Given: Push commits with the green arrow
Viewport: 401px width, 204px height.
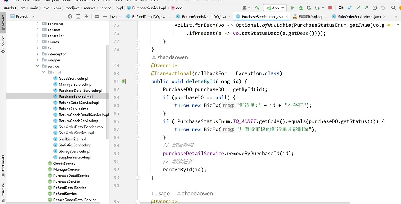Looking at the screenshot, I should pos(366,8).
